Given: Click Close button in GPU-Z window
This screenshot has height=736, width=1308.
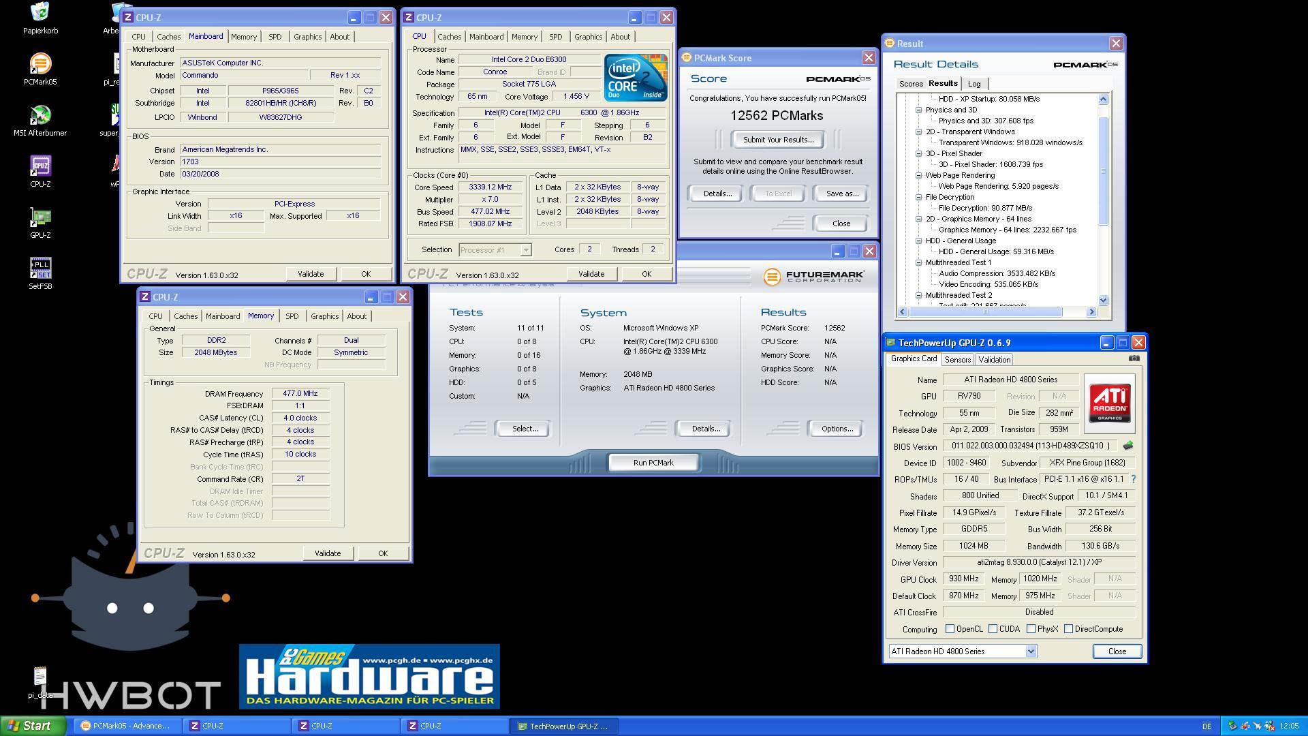Looking at the screenshot, I should [1117, 651].
